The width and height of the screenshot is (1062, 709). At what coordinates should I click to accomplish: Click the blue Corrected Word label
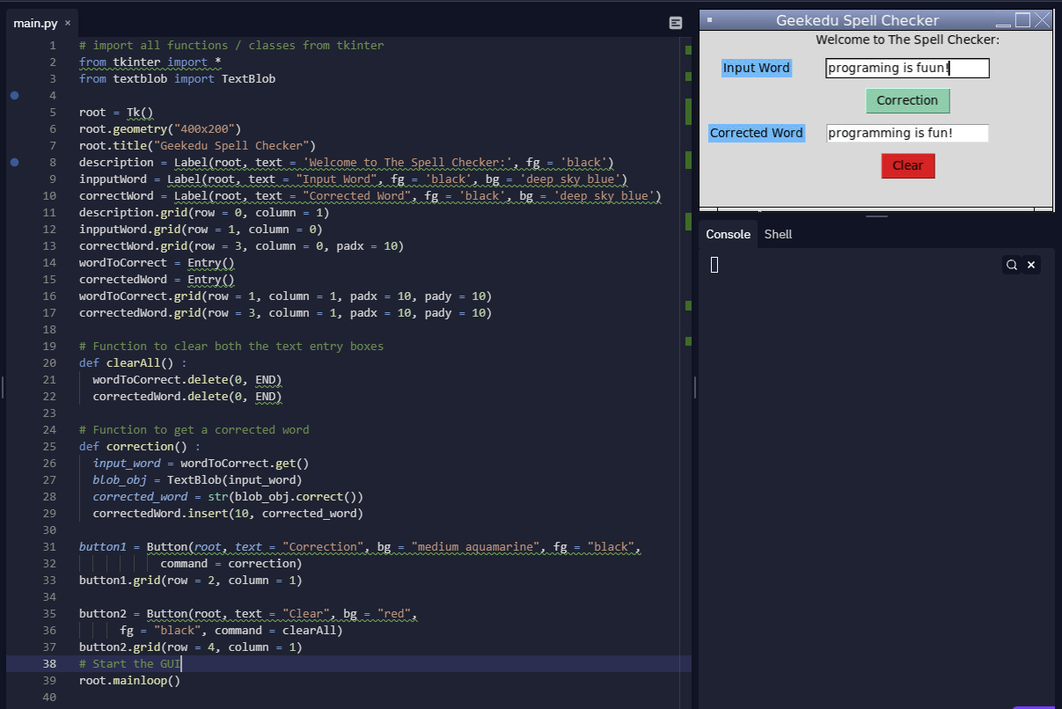pyautogui.click(x=757, y=133)
